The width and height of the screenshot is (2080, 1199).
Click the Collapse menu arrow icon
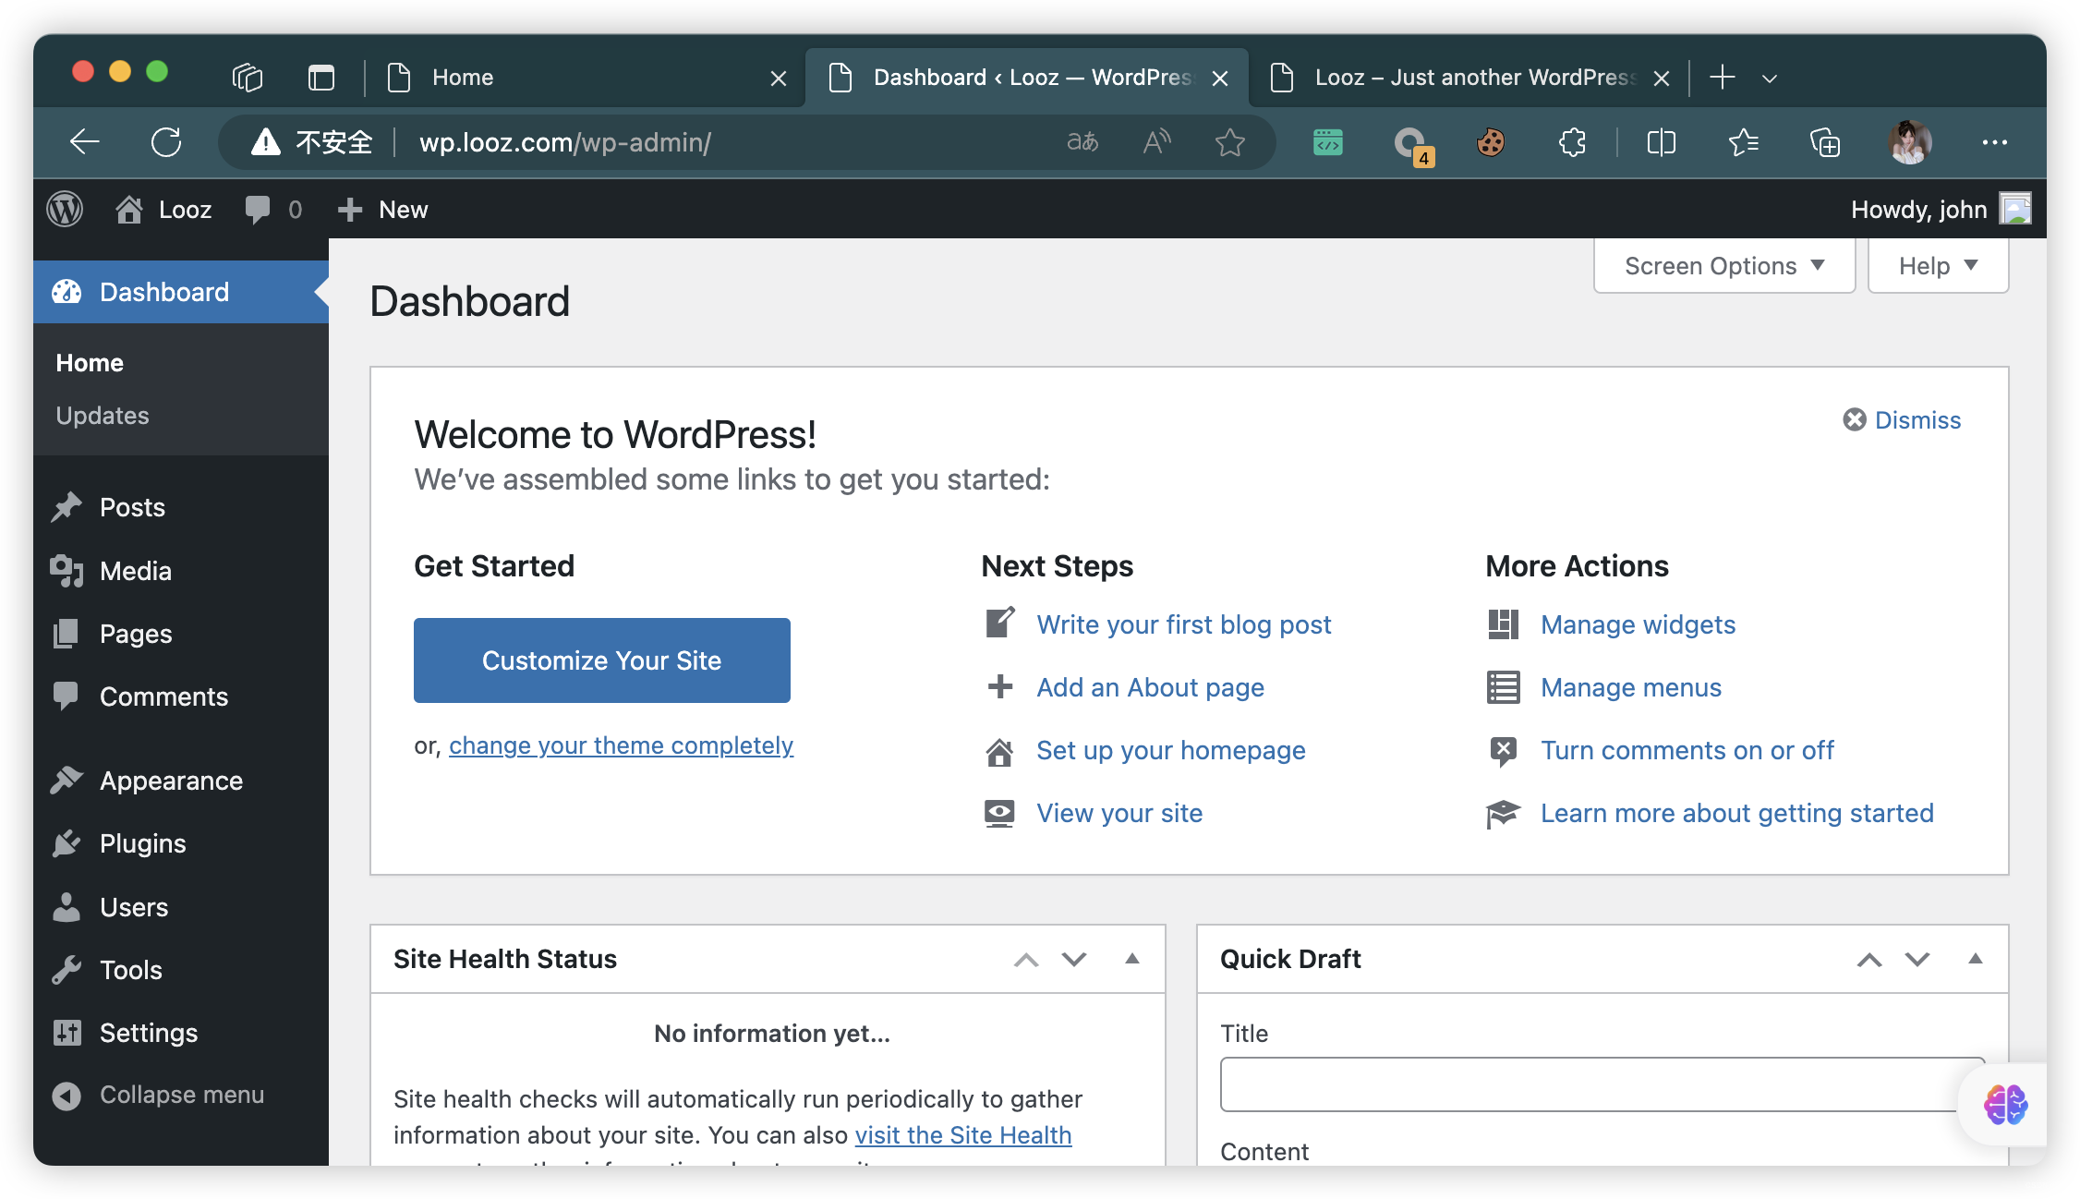(x=67, y=1096)
